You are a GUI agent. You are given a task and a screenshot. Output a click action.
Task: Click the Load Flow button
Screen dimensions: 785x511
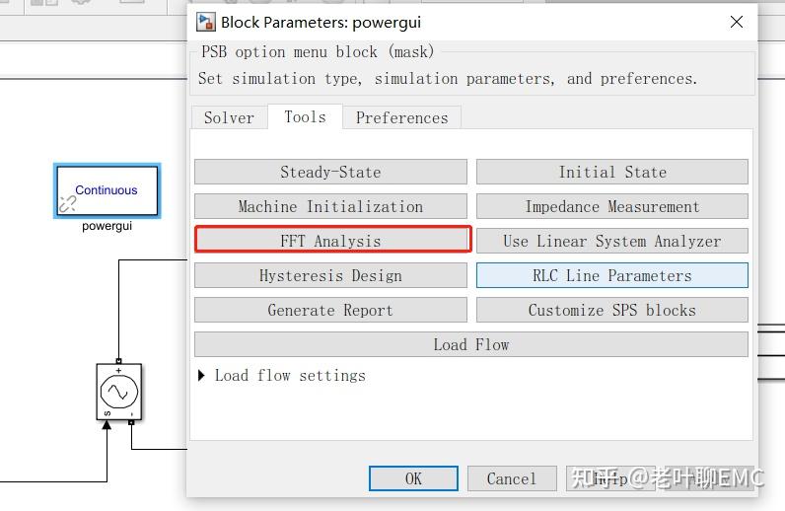click(x=470, y=344)
